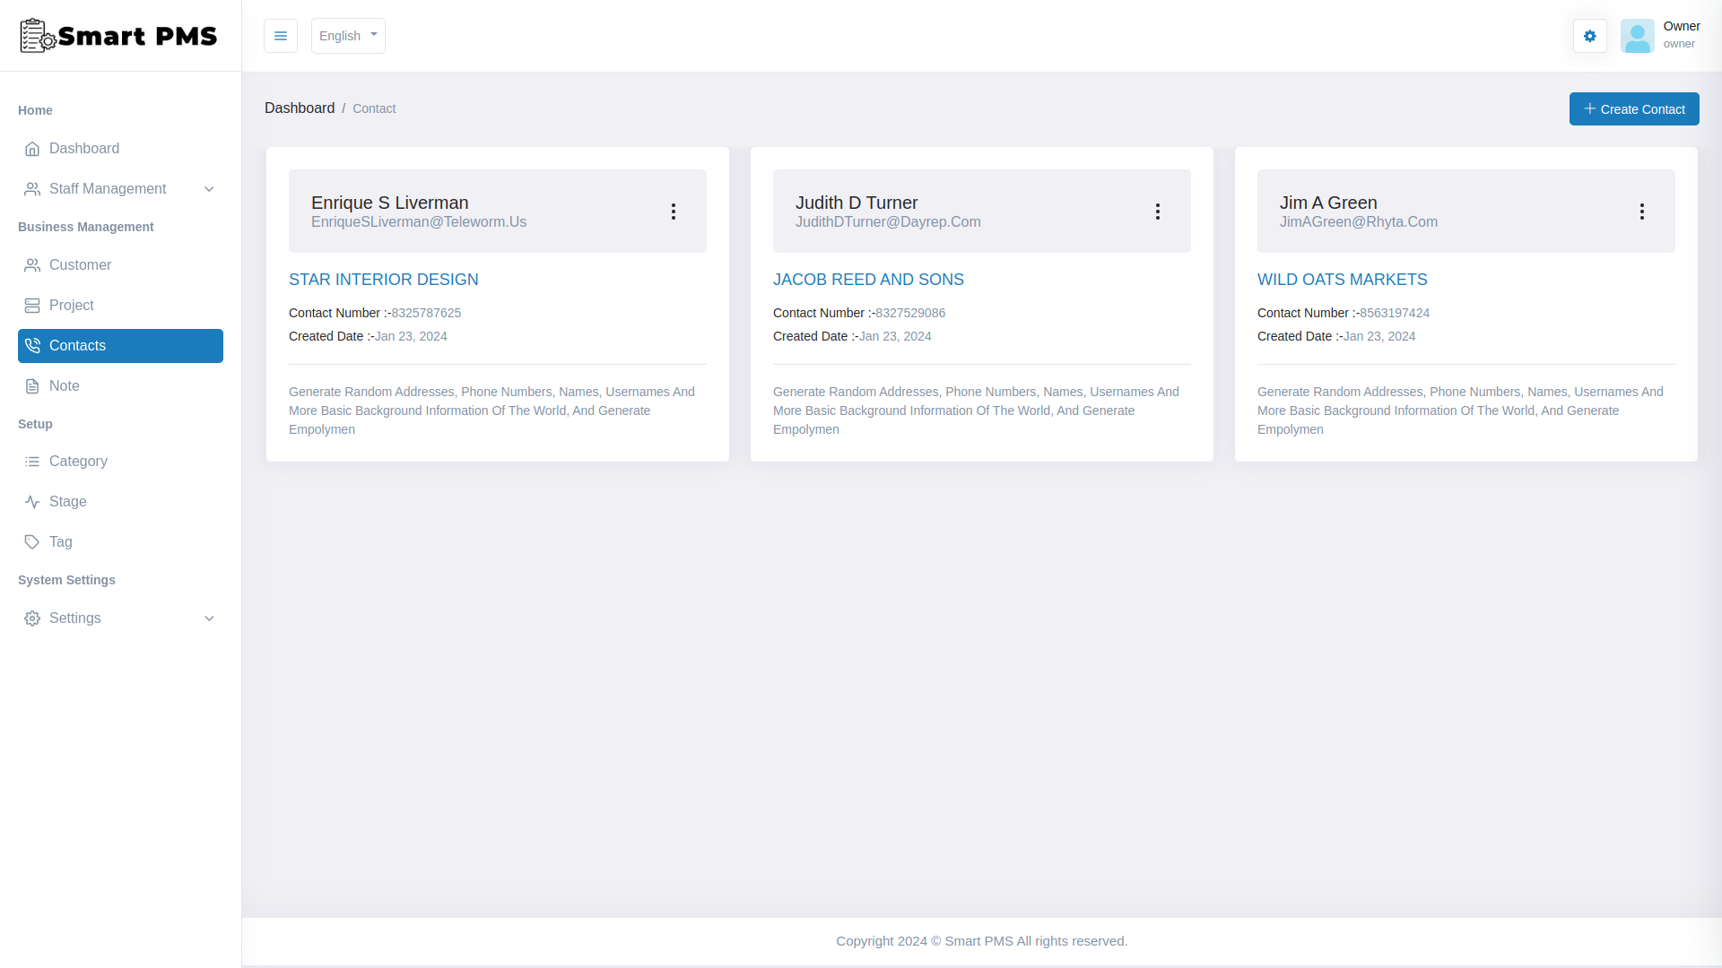The width and height of the screenshot is (1722, 968).
Task: Select the Dashboard home icon
Action: click(33, 149)
